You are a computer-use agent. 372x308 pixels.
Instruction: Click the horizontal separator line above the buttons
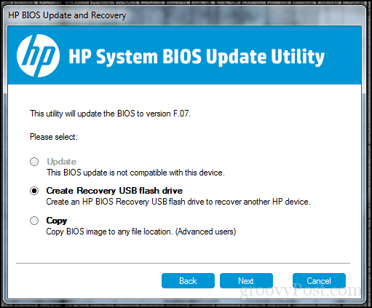183,263
